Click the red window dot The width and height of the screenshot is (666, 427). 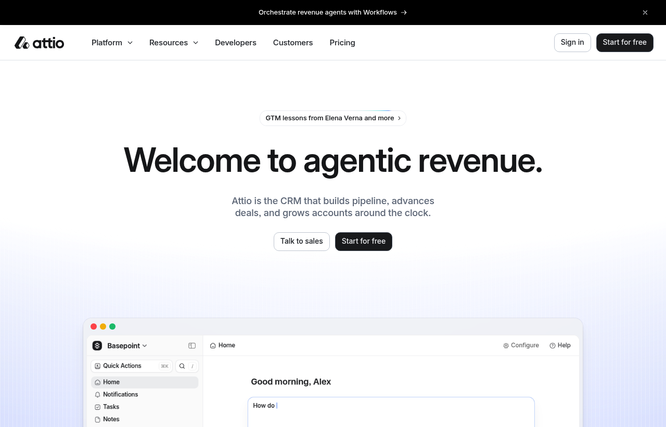[x=94, y=326]
